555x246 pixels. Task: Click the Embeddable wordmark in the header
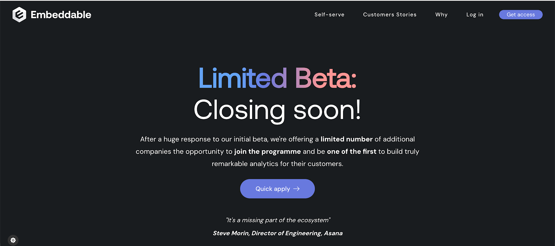coord(61,15)
